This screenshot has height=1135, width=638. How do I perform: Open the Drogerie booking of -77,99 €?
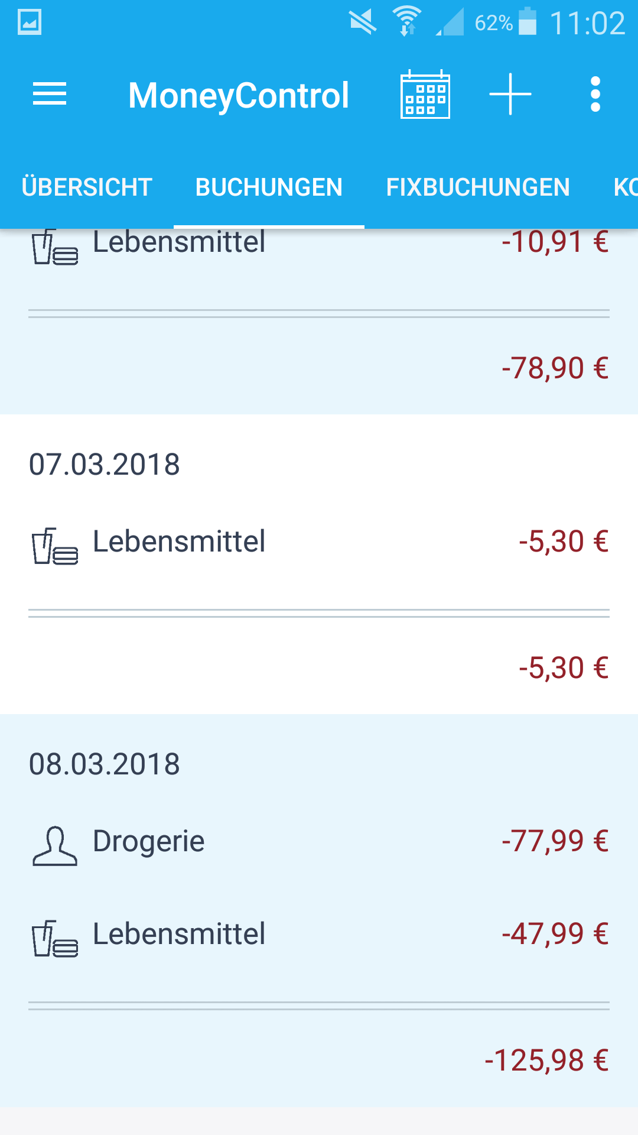point(319,841)
